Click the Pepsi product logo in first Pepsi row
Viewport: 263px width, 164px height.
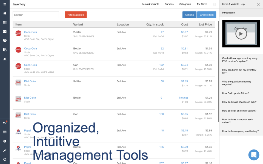click(18, 132)
